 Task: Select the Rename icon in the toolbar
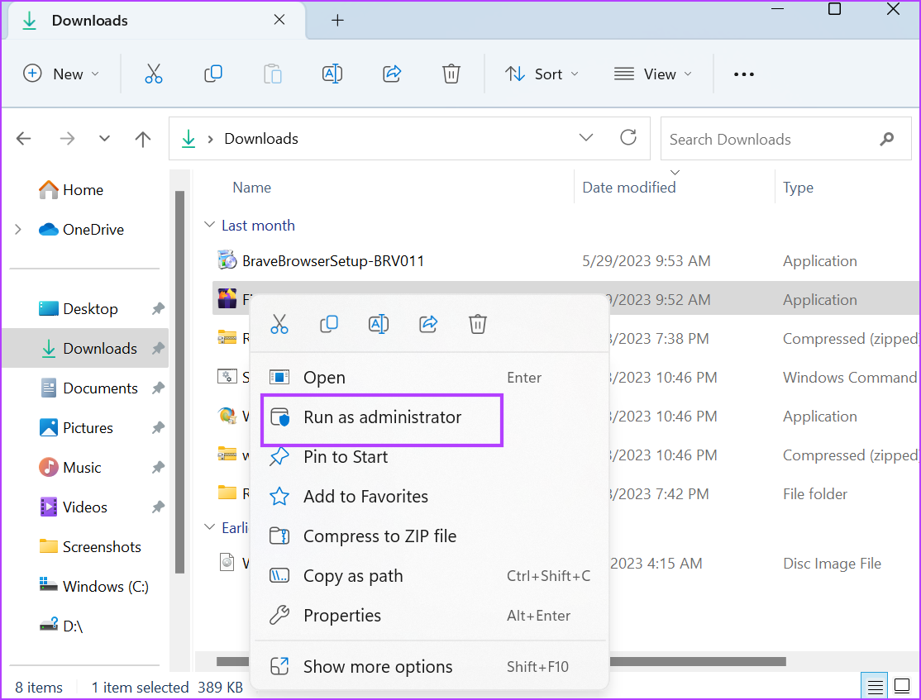(x=332, y=74)
